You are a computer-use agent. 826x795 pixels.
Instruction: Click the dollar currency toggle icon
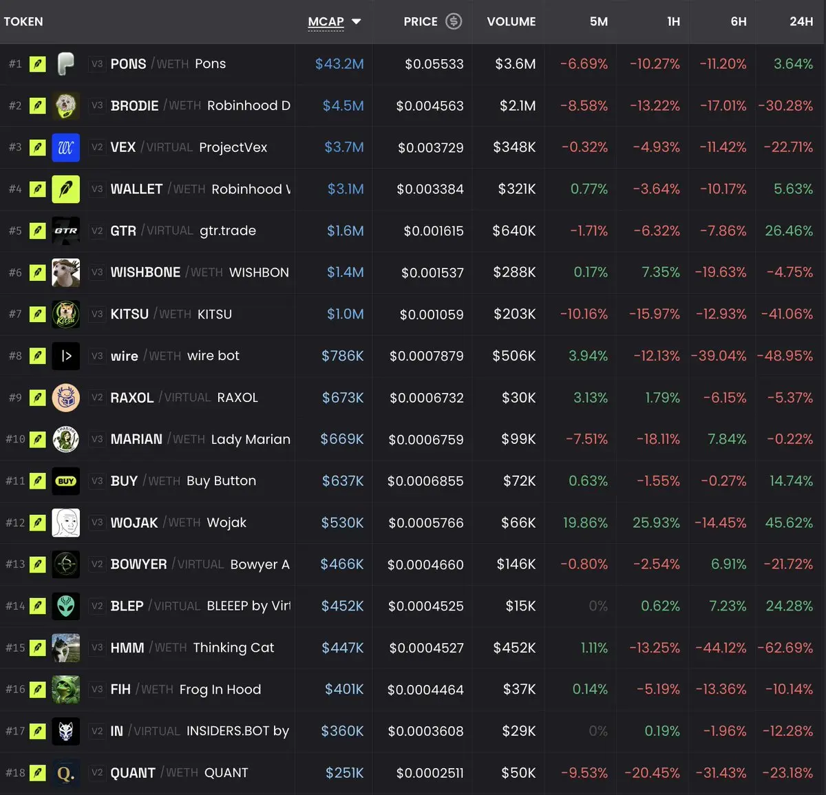454,21
